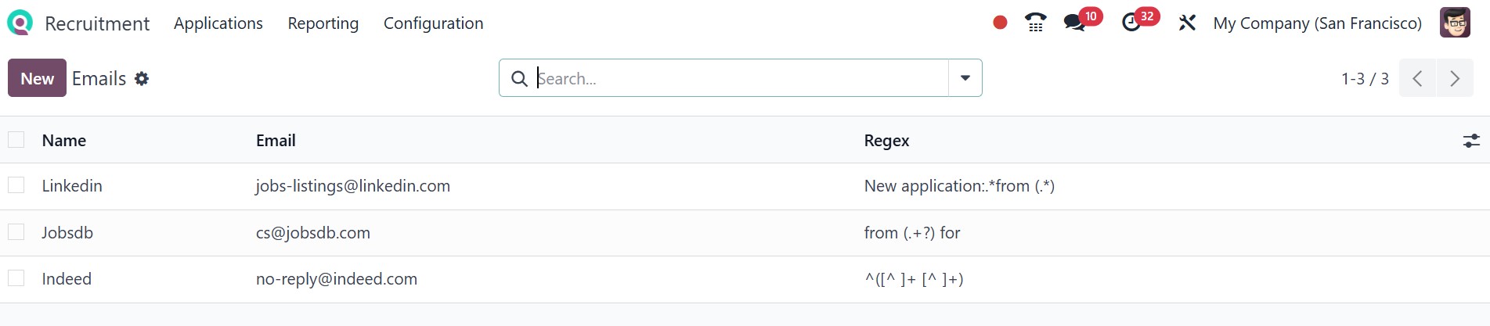The height and width of the screenshot is (326, 1490).
Task: Click the Recruitment app logo icon
Action: coord(20,23)
